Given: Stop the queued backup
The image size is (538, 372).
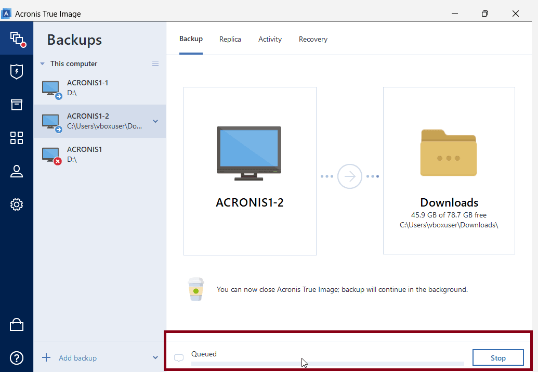Looking at the screenshot, I should (x=498, y=358).
